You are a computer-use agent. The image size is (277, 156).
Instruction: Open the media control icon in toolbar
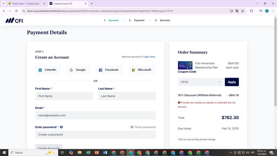coord(261,11)
